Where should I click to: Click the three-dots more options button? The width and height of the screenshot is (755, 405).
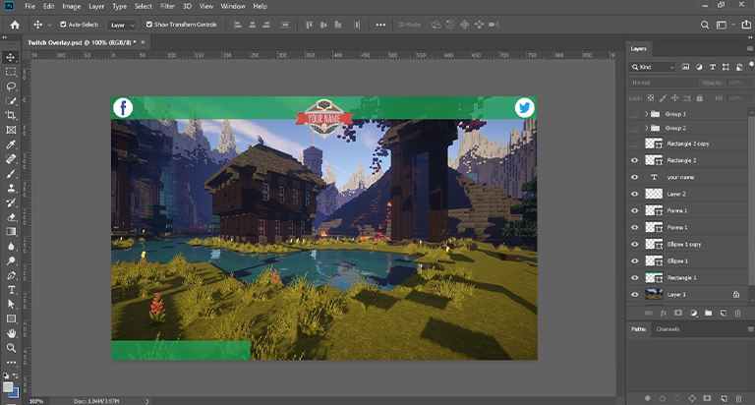pos(380,25)
